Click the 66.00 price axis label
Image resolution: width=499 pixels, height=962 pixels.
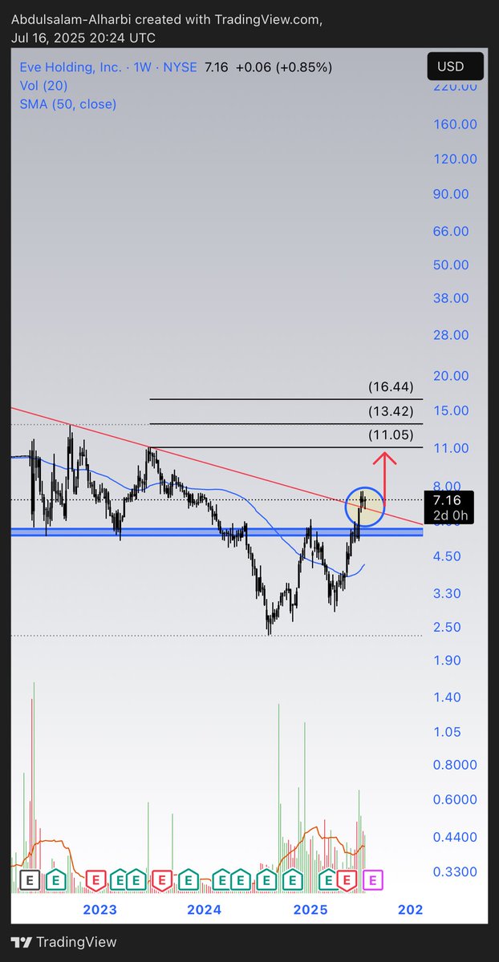(450, 232)
